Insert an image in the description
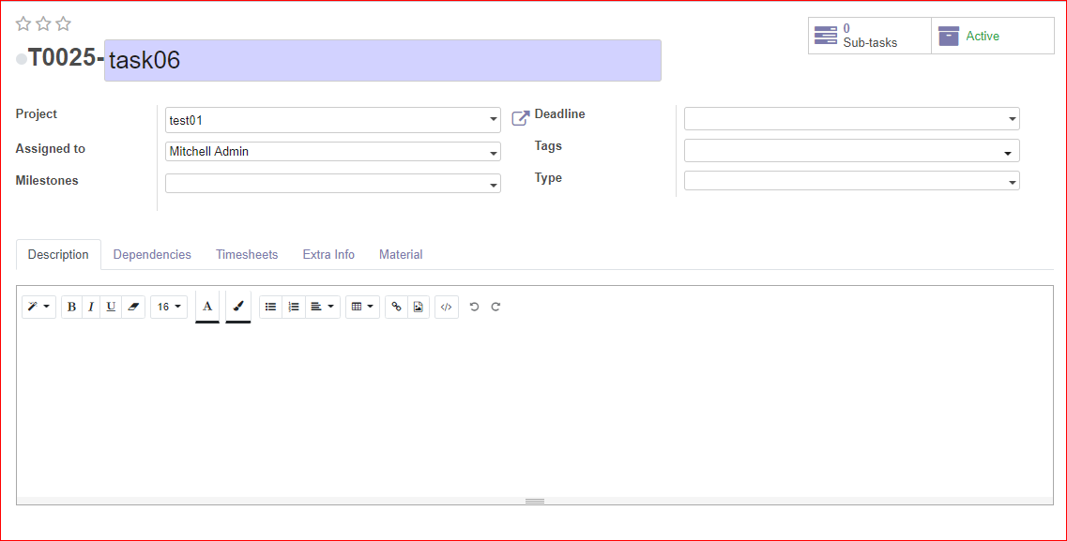Viewport: 1067px width, 541px height. [417, 307]
